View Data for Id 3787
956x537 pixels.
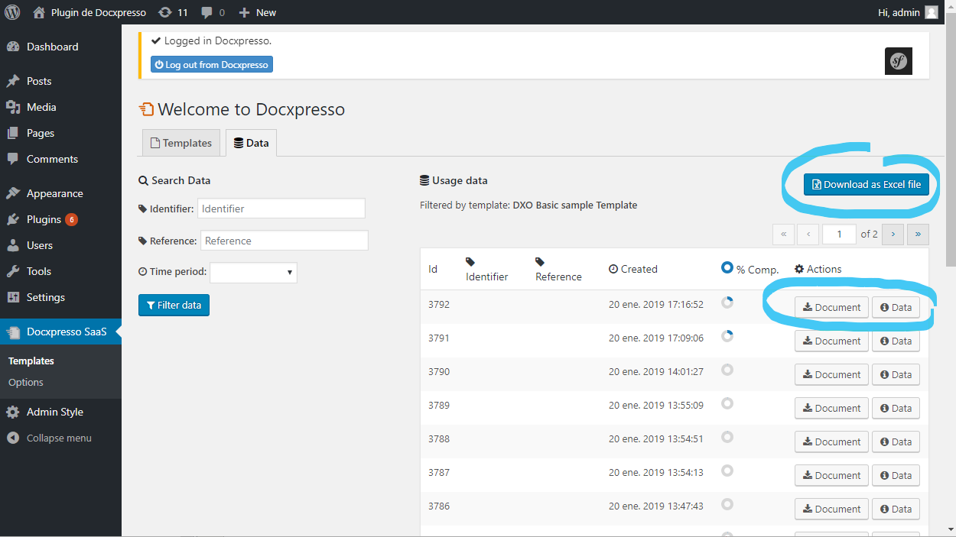pos(896,475)
